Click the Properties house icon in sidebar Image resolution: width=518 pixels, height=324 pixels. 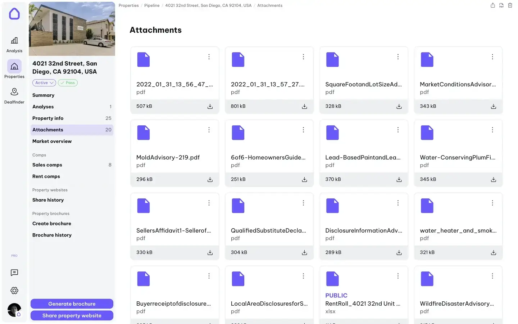pos(14,66)
